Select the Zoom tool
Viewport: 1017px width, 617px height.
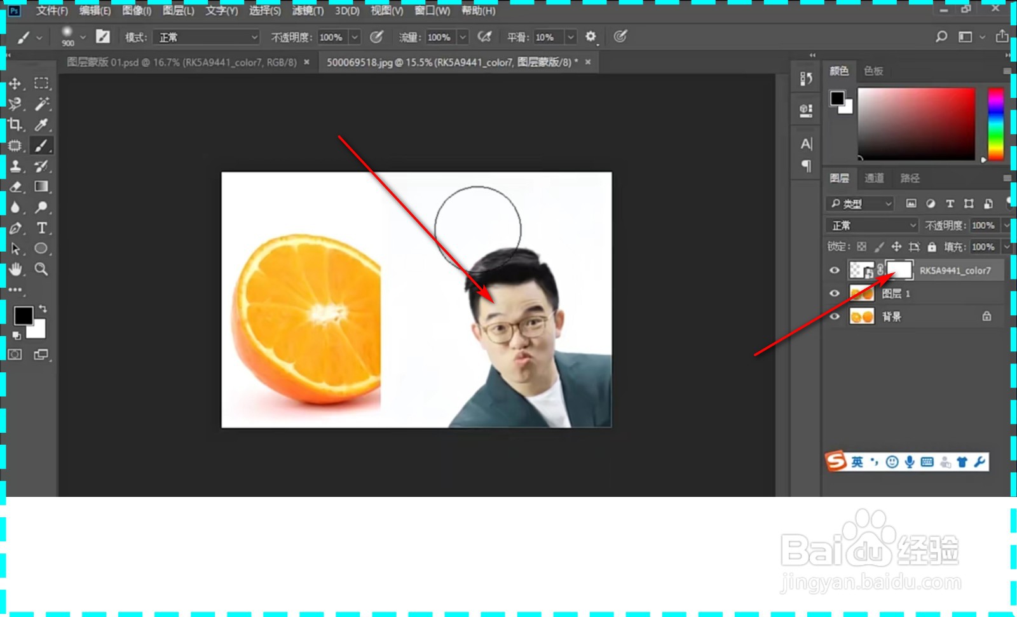(41, 269)
